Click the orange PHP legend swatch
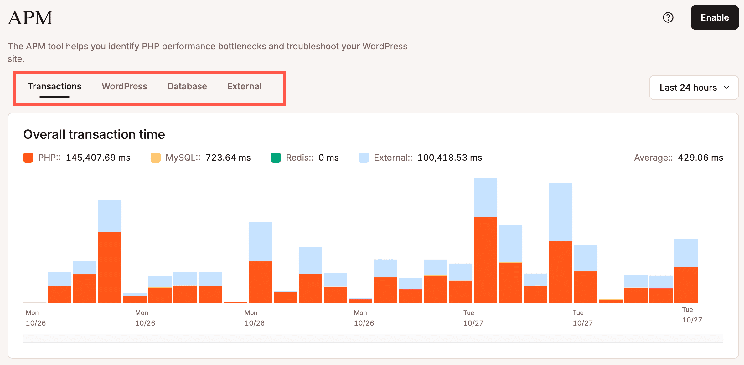 [x=28, y=157]
